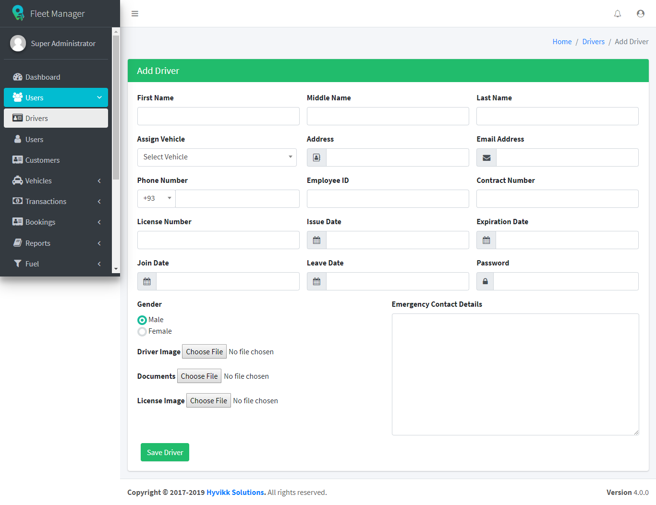Focus the Address input field
Viewport: 656px width, 505px height.
click(x=398, y=157)
